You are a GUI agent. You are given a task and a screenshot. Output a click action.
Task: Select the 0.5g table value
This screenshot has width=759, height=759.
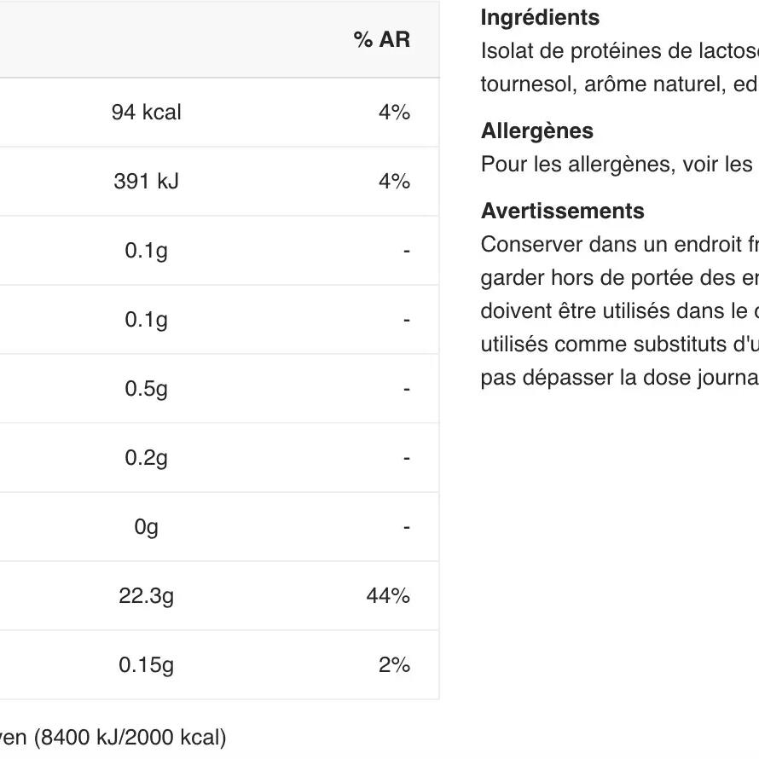[146, 388]
